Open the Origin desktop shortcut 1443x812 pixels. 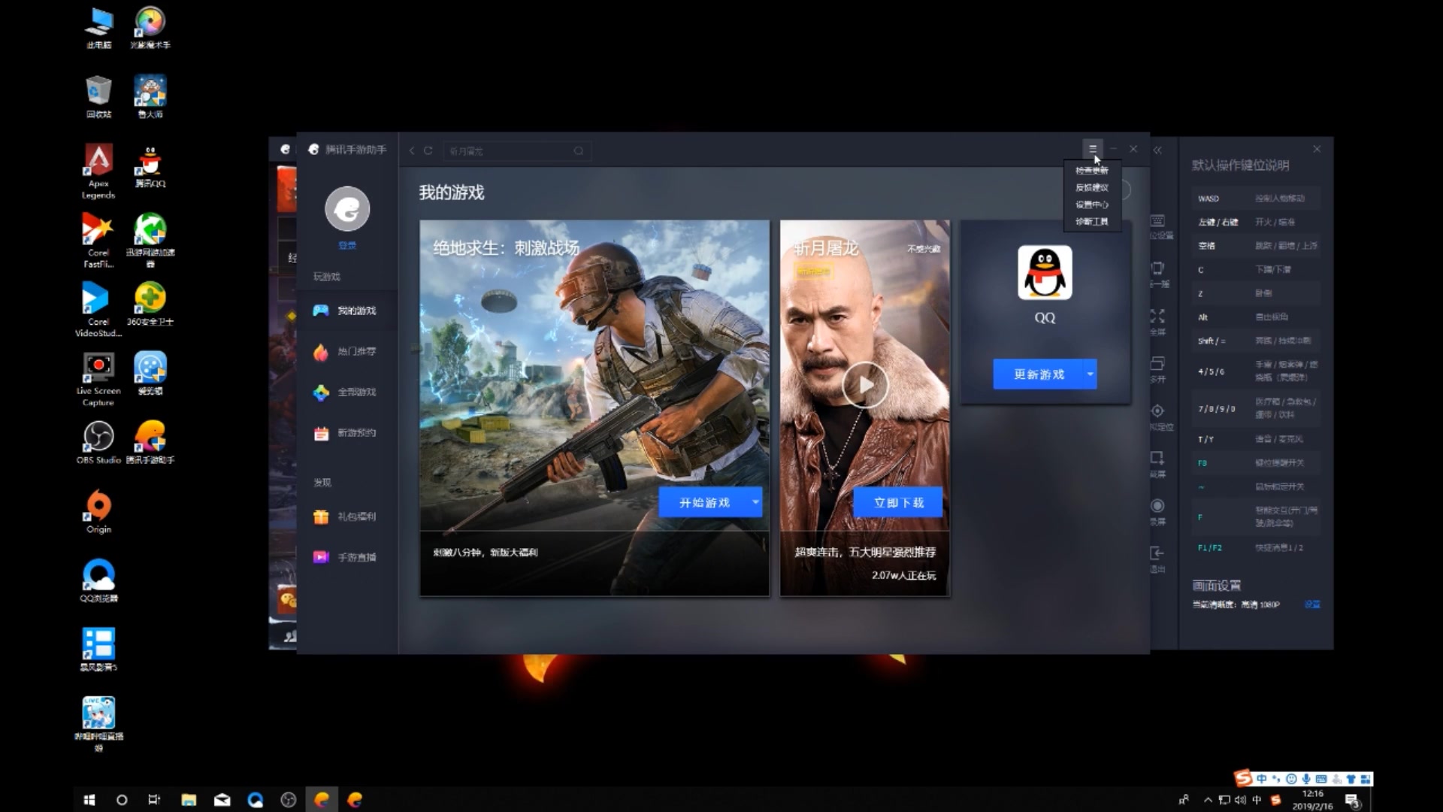coord(98,511)
